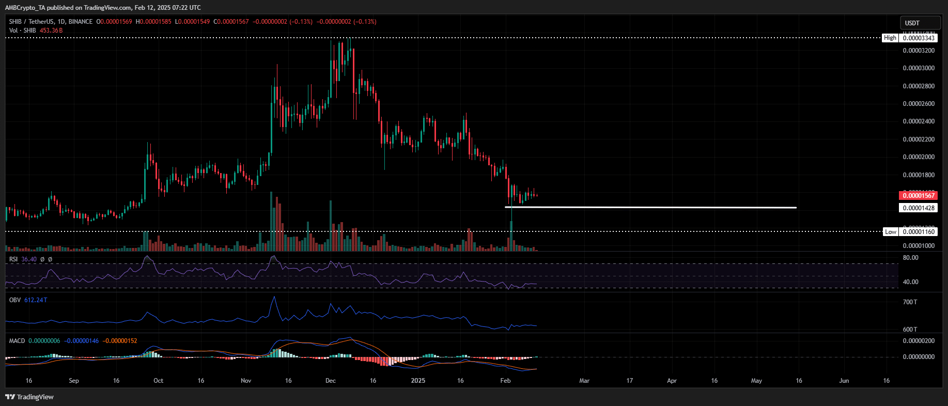948x406 pixels.
Task: Click 2025 on the time axis
Action: click(x=418, y=381)
